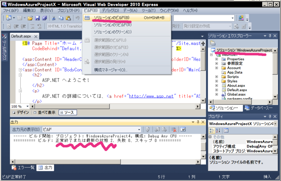Expand the Global.asax node
281x181 pixels.
click(217, 94)
